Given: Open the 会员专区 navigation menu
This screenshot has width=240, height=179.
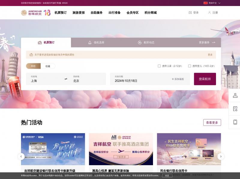Looking at the screenshot, I should tap(133, 13).
